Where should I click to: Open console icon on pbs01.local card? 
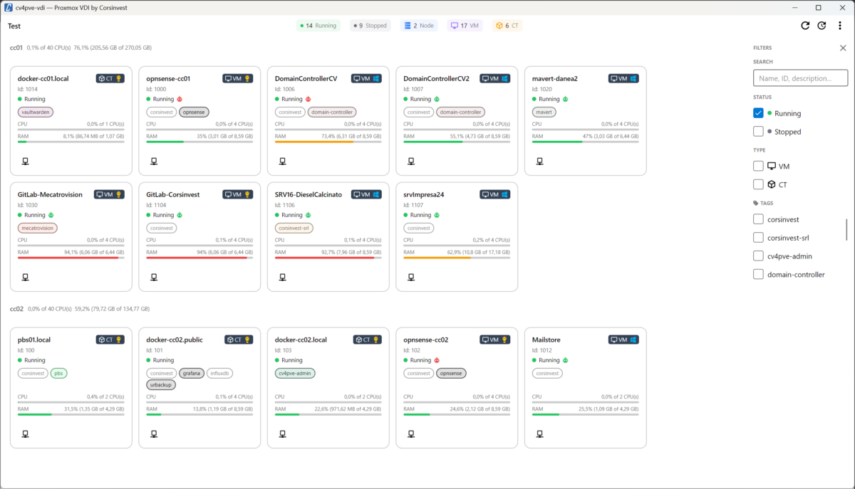click(x=25, y=433)
